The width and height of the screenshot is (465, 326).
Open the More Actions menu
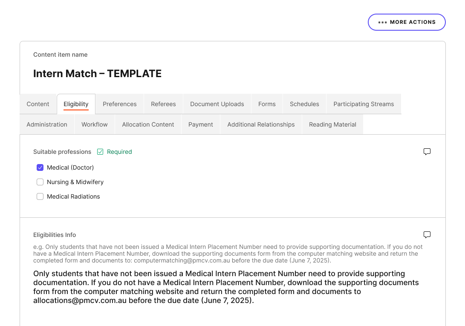407,22
